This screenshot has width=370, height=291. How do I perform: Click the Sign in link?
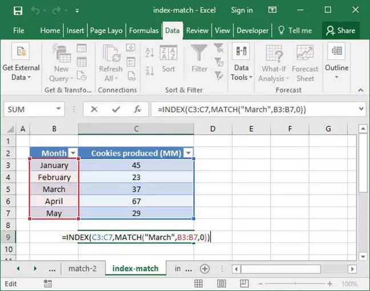pos(242,10)
